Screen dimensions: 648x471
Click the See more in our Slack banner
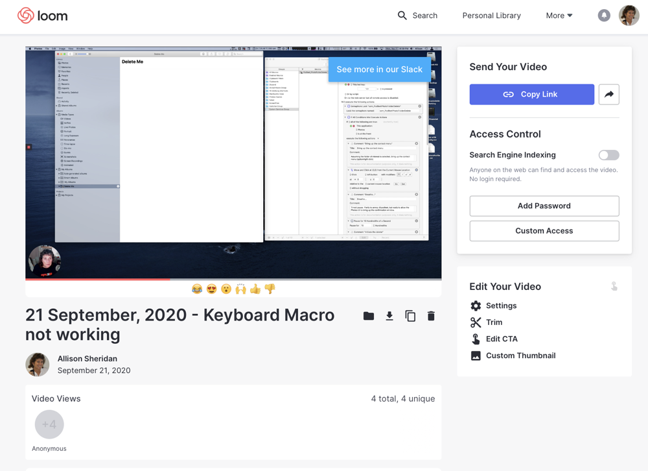(379, 69)
